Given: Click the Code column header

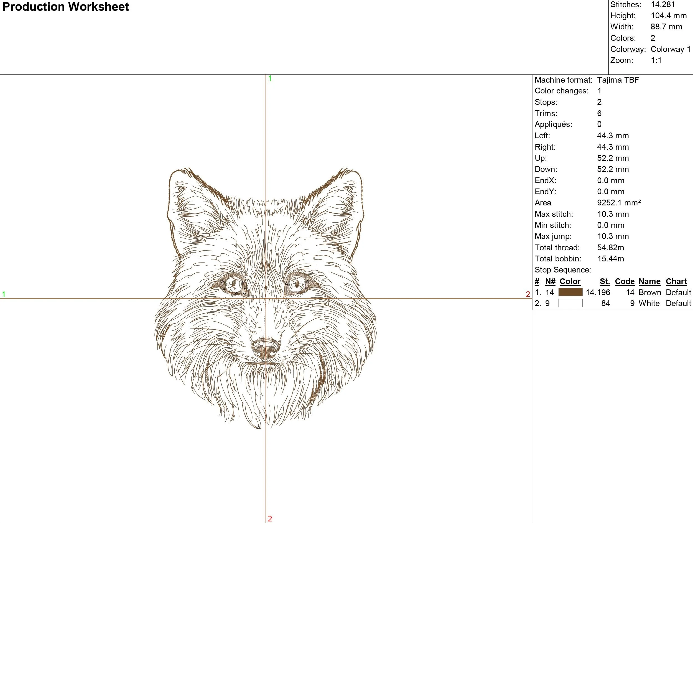Looking at the screenshot, I should [625, 282].
